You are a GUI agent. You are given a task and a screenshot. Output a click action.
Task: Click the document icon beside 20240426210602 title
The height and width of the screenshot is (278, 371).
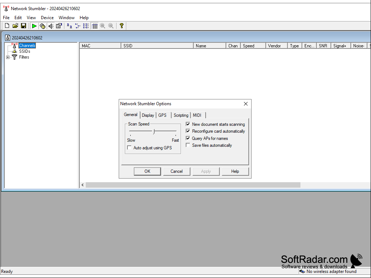point(8,38)
